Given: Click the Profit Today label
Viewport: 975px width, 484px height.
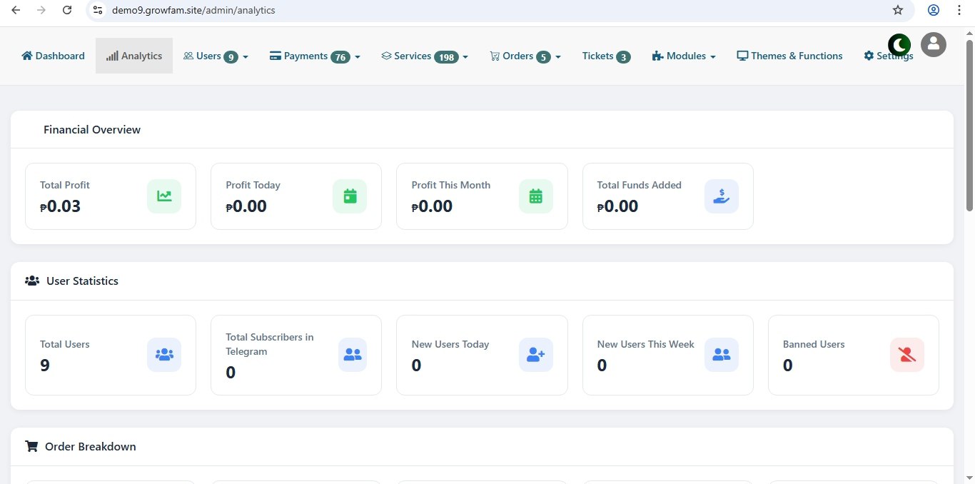Looking at the screenshot, I should (253, 185).
